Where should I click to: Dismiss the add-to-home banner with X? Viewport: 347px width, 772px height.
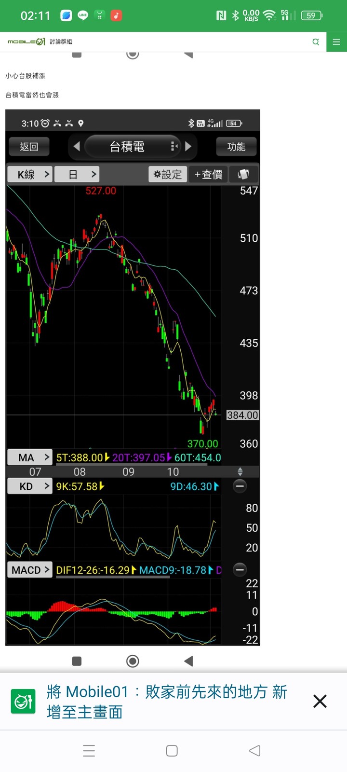320,701
